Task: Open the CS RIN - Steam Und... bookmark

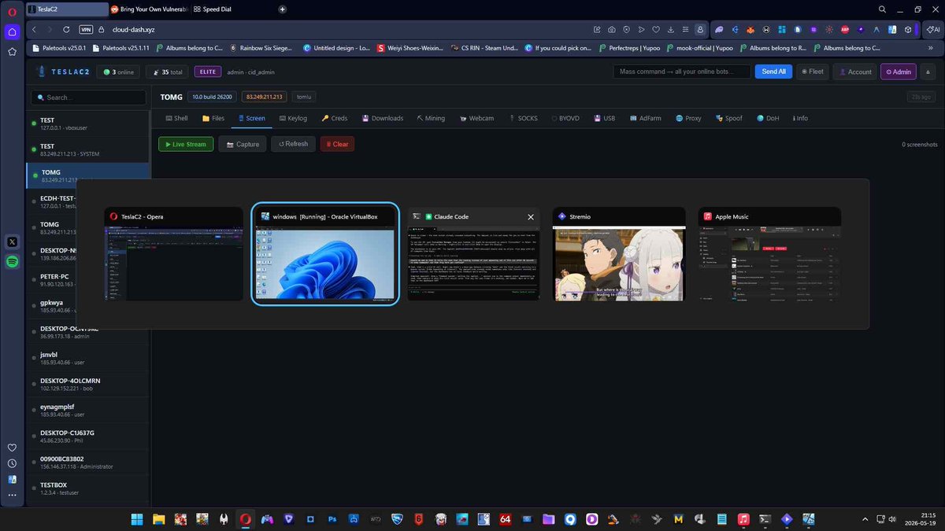Action: point(484,47)
